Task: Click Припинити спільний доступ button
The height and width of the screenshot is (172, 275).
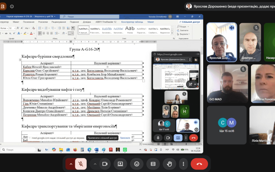Action: [x=102, y=138]
